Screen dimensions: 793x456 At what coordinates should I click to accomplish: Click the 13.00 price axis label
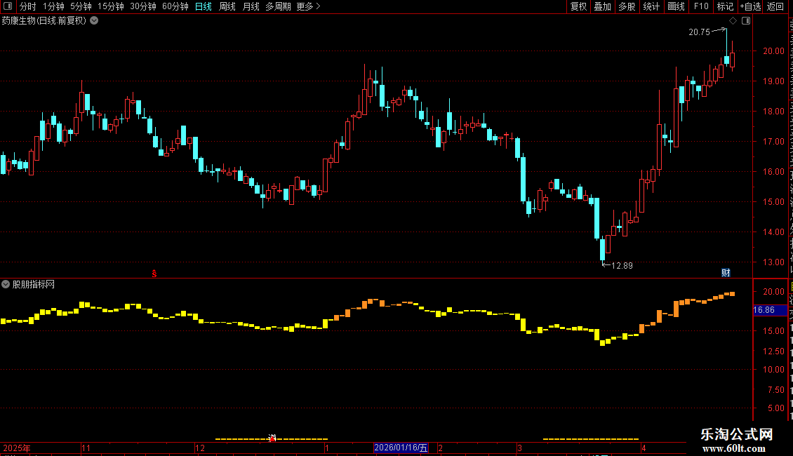tap(774, 262)
